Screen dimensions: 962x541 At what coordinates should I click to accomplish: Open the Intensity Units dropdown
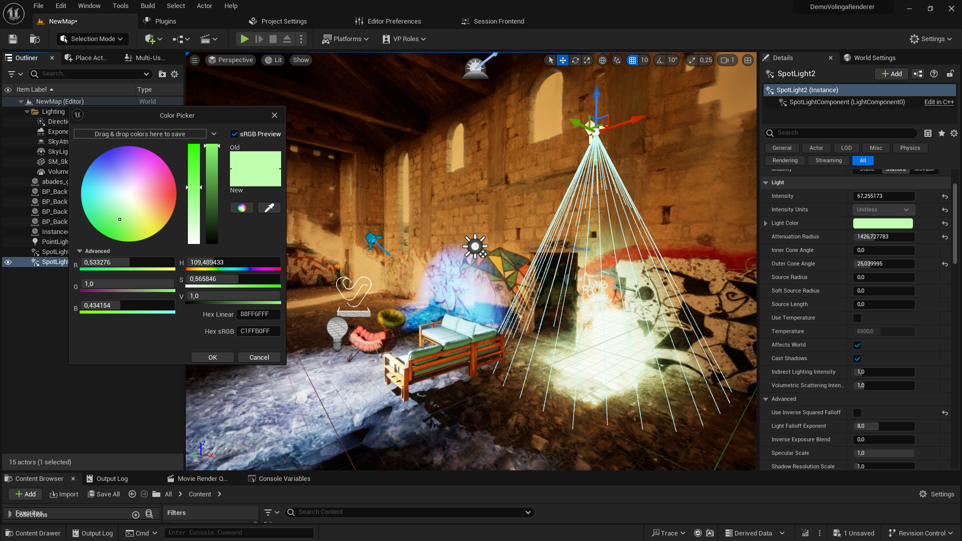click(x=883, y=210)
